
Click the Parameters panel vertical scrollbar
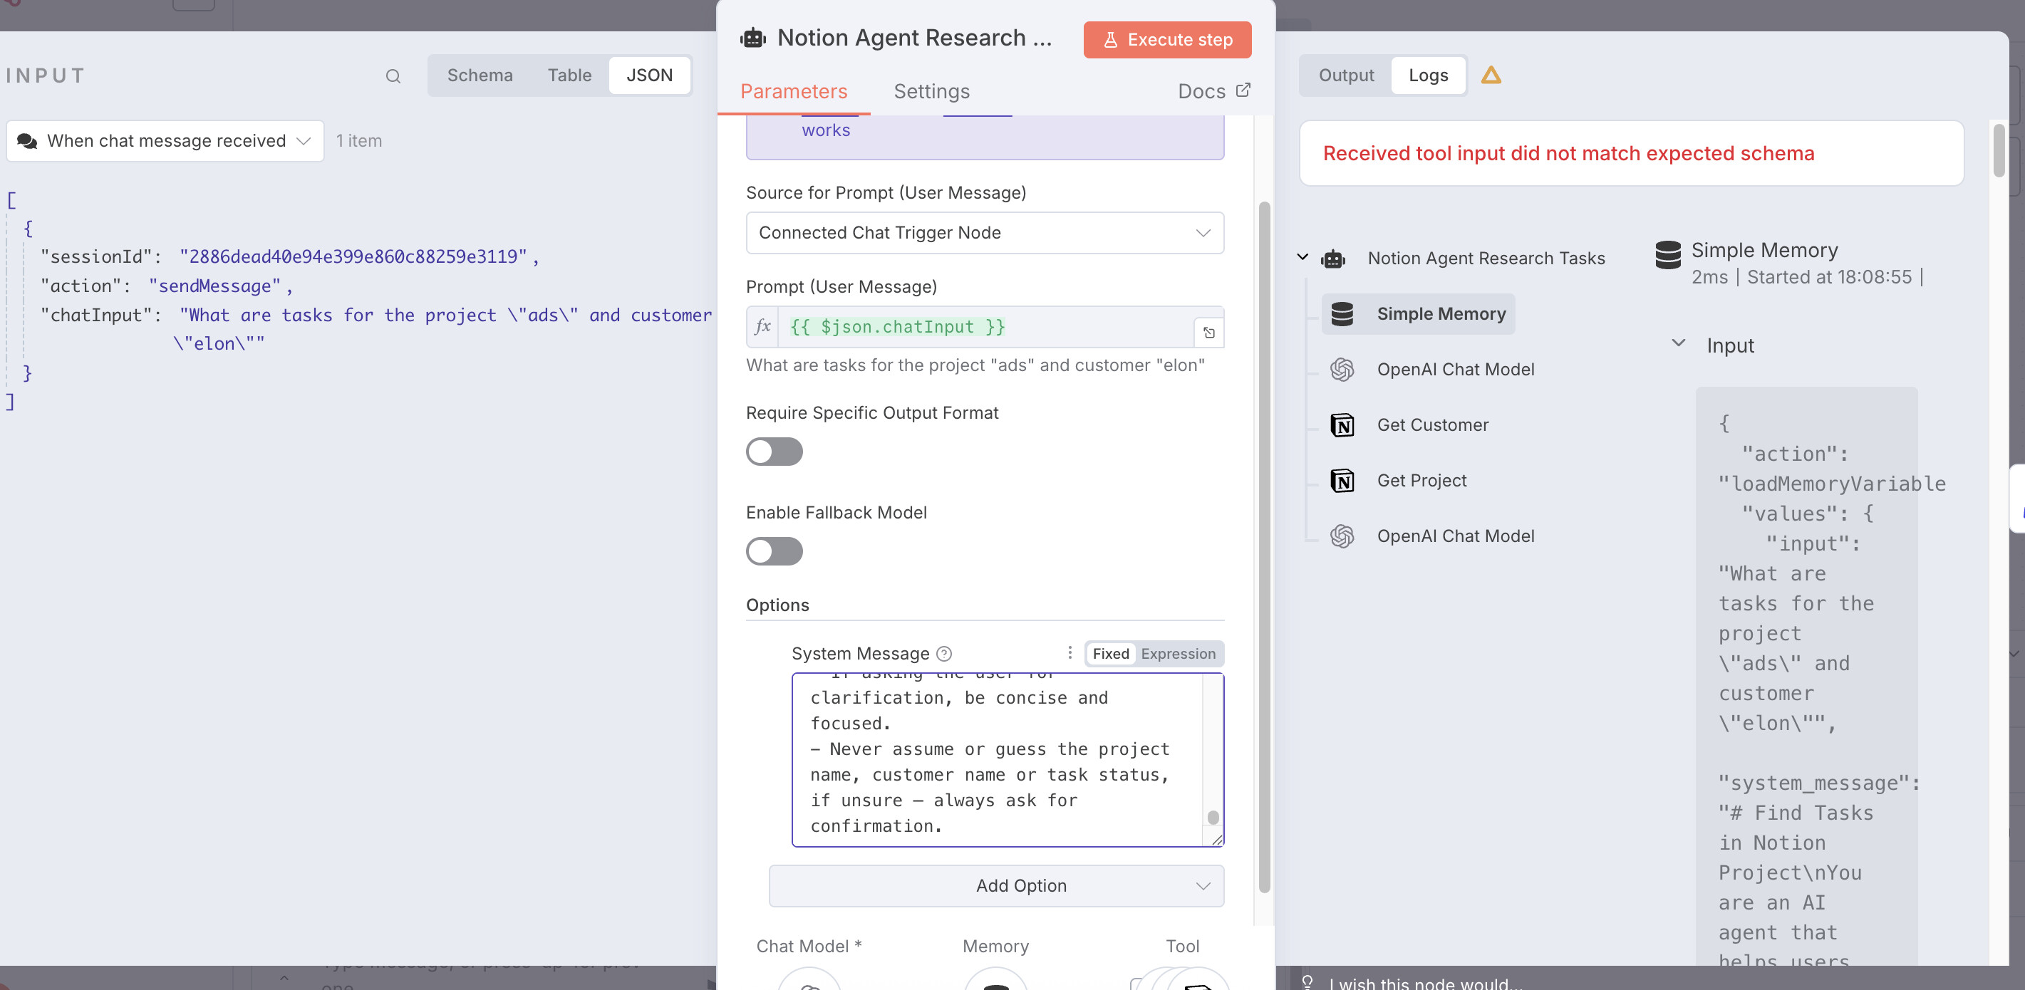tap(1264, 547)
